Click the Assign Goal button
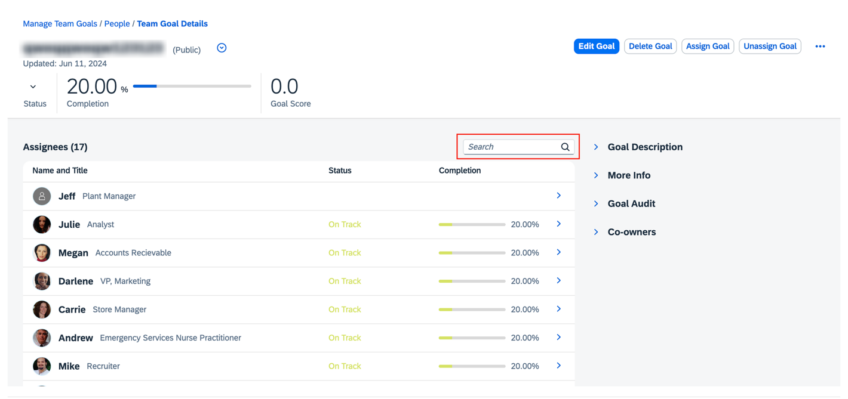This screenshot has width=848, height=399. coord(708,46)
